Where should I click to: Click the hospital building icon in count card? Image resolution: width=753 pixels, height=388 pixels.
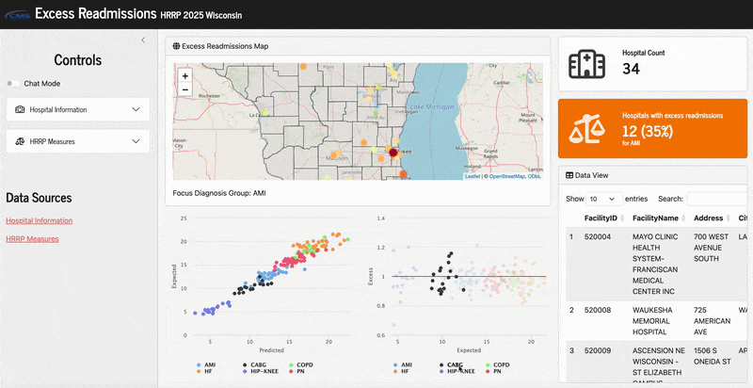(586, 65)
